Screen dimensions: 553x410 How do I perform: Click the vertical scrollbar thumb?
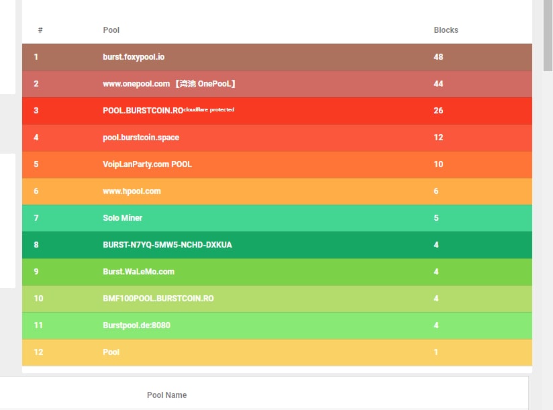tap(548, 36)
